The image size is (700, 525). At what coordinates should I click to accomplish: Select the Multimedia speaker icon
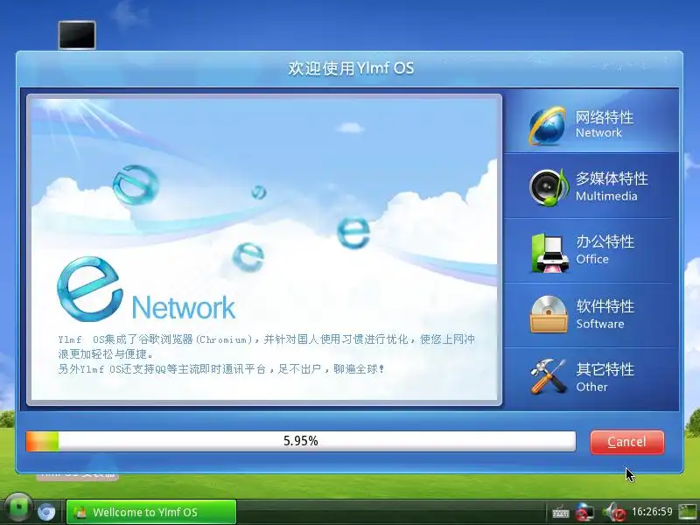[549, 187]
